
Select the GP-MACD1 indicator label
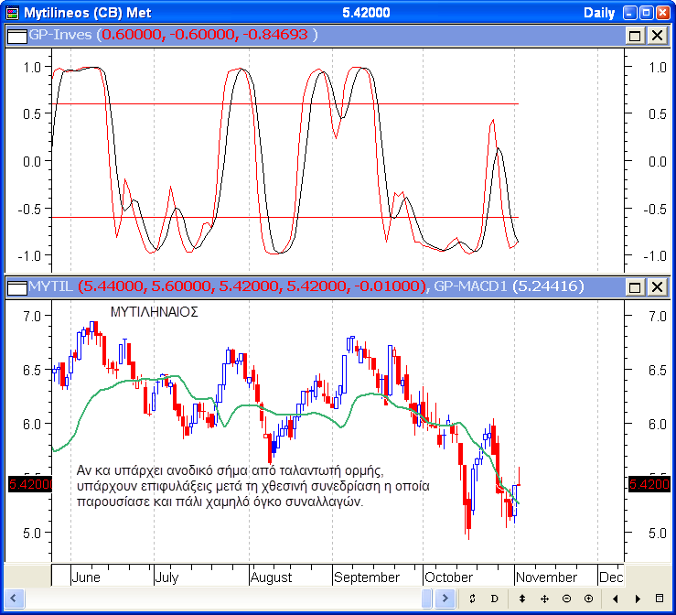(x=472, y=286)
